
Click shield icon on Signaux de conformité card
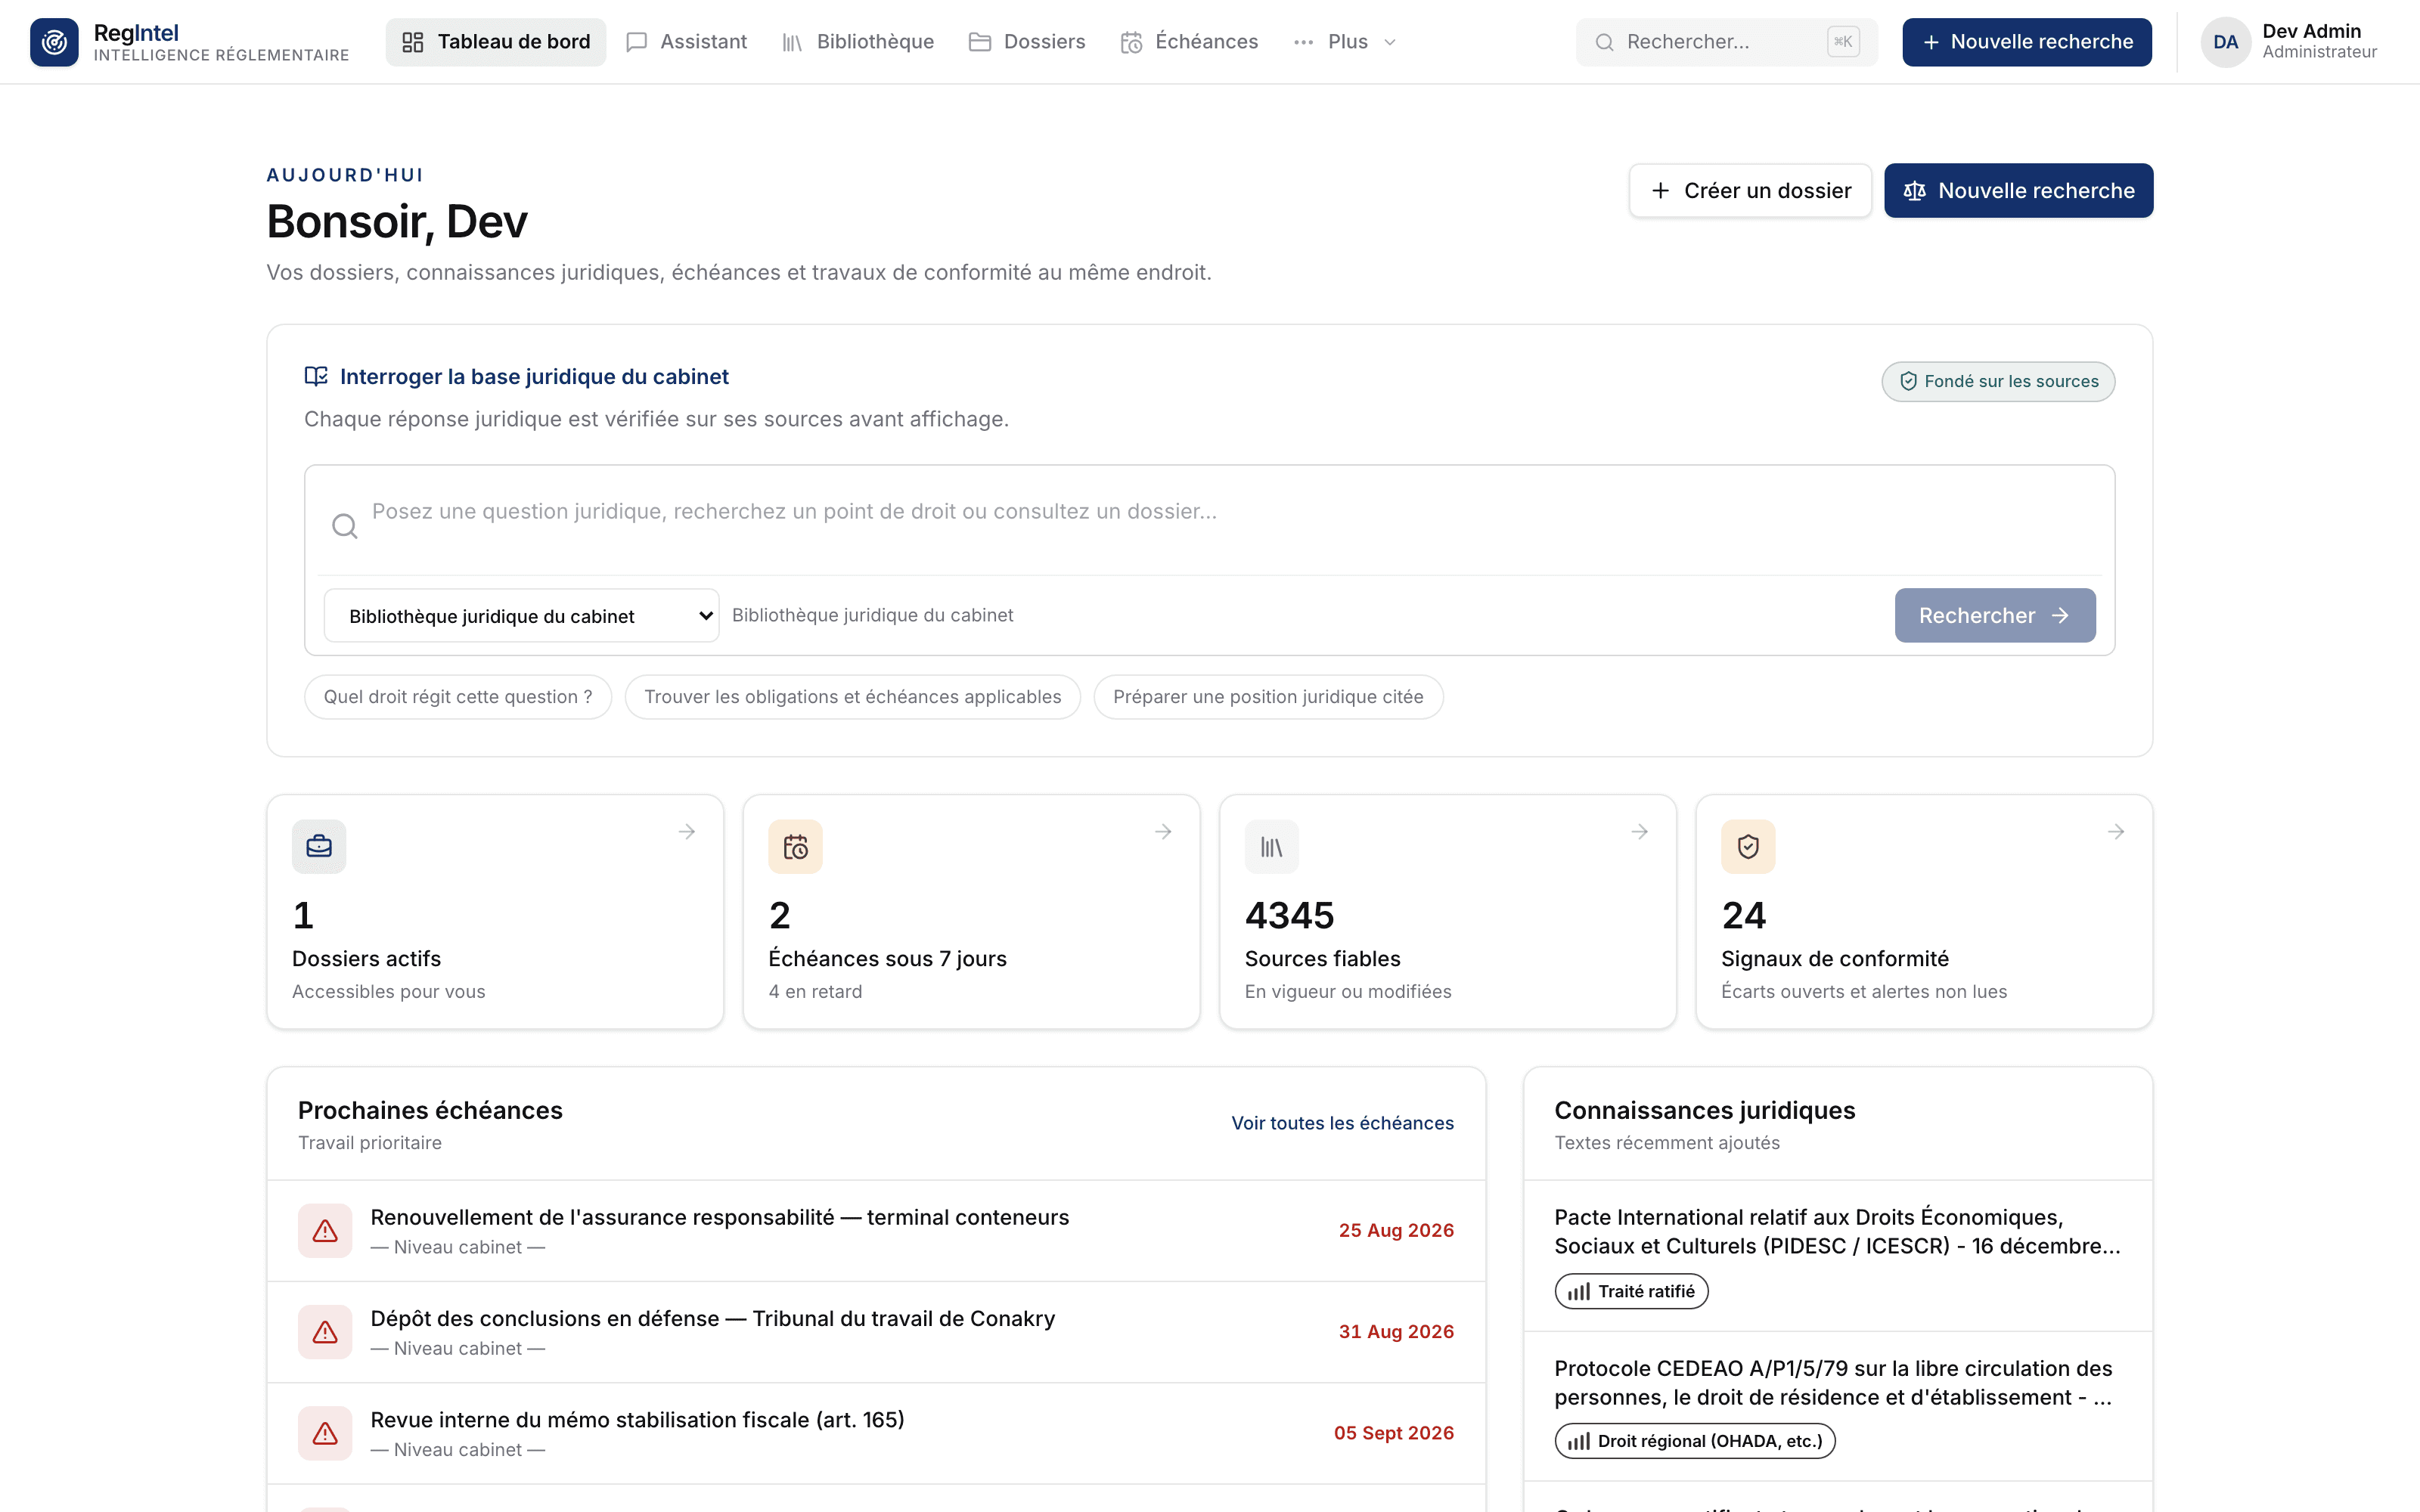pos(1748,847)
